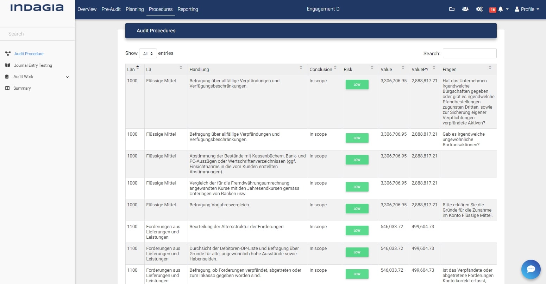
Task: Click the Audit Procedure sidebar link
Action: 29,54
